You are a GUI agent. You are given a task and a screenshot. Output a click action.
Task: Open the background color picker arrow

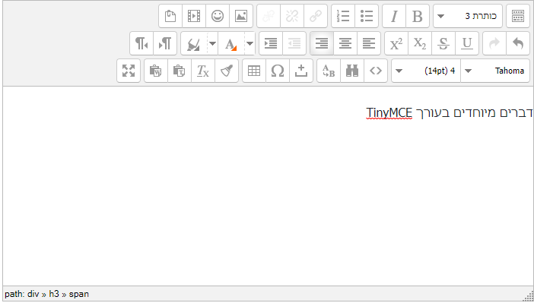(212, 43)
